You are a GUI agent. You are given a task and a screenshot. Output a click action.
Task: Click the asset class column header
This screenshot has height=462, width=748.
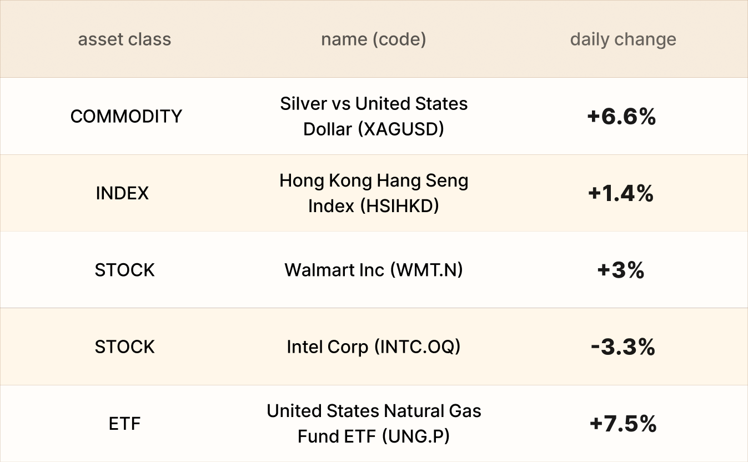click(124, 39)
